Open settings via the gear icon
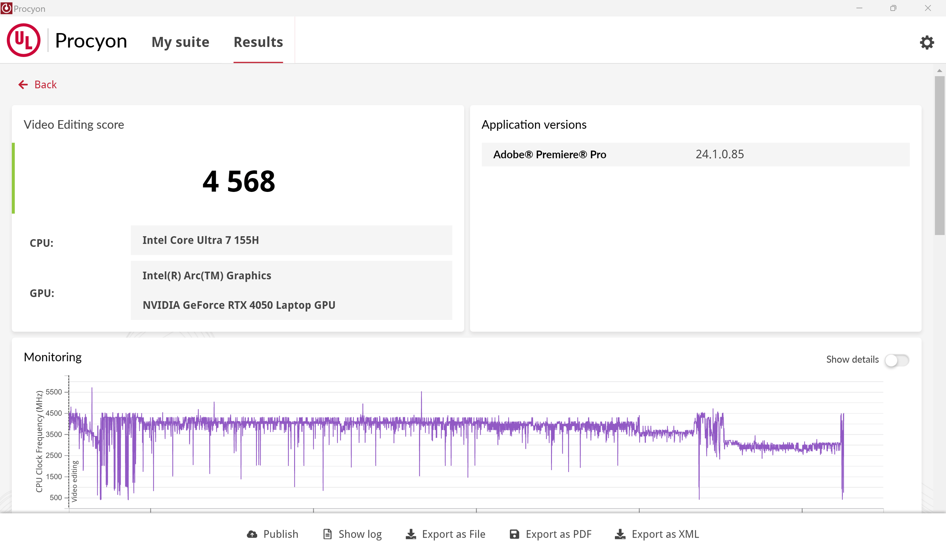The image size is (946, 548). (926, 42)
